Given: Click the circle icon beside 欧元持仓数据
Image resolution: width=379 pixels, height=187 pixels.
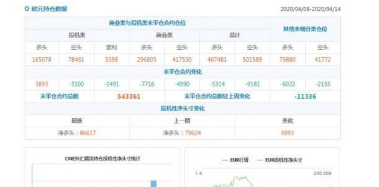Looking at the screenshot, I should 27,9.
